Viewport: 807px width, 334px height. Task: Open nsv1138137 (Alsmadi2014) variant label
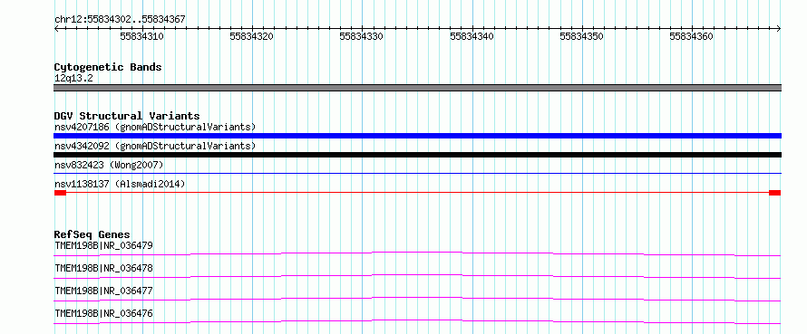(x=120, y=184)
